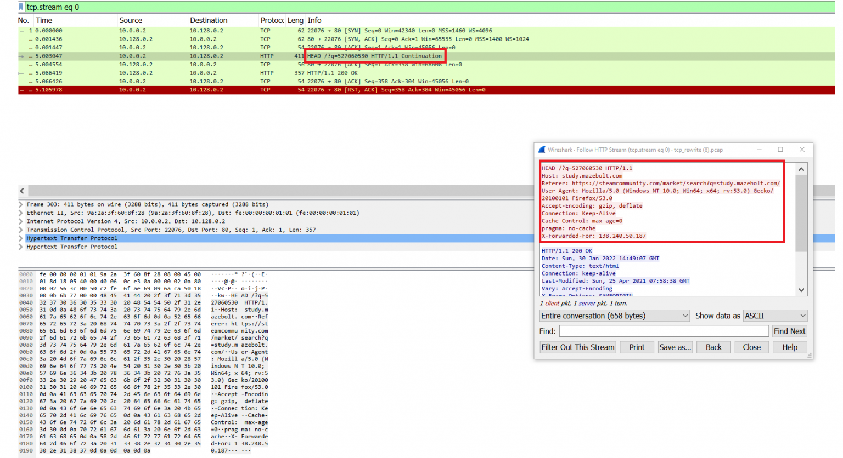Click the Find Next button

(x=789, y=331)
